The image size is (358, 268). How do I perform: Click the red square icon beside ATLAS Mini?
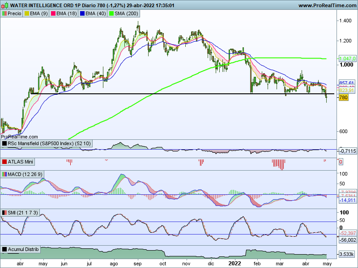(4, 162)
